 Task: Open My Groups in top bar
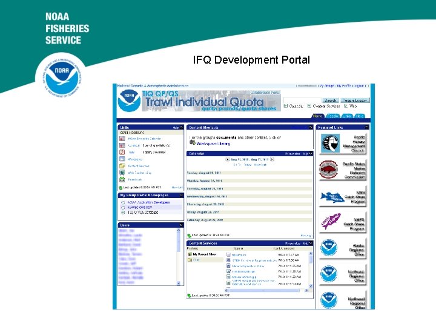[x=327, y=86]
